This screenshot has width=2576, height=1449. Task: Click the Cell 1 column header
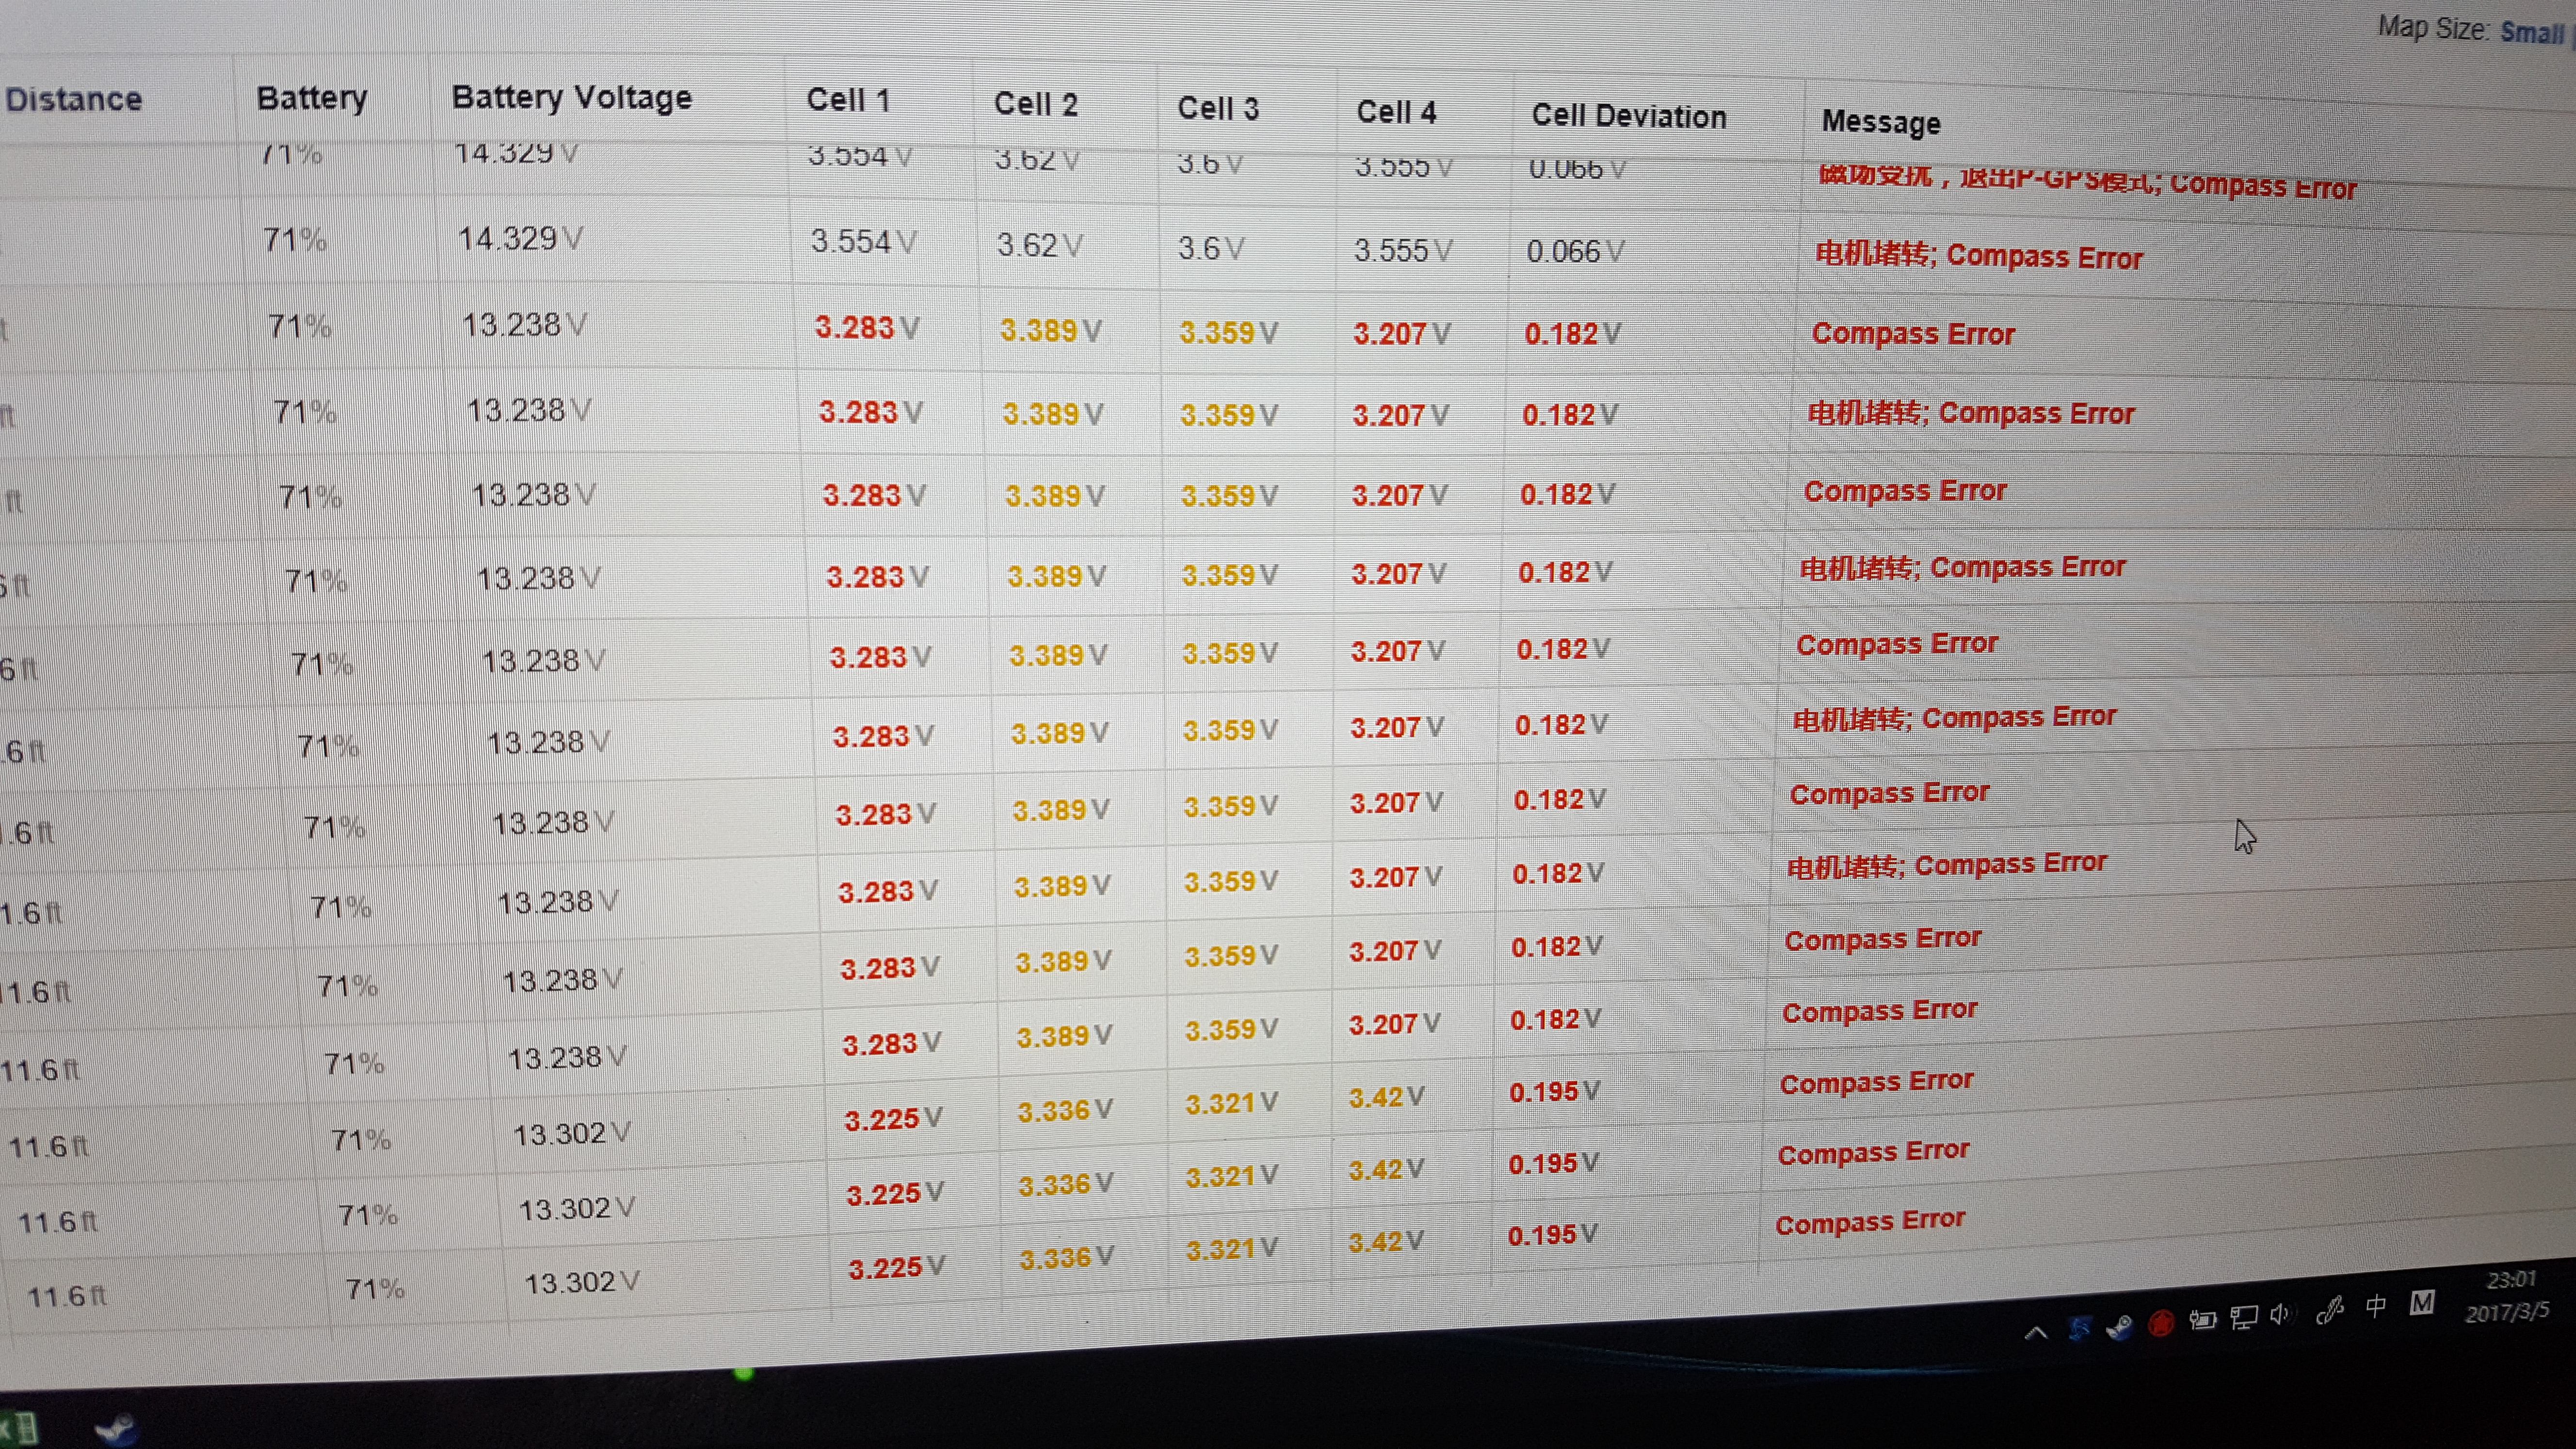(x=847, y=100)
